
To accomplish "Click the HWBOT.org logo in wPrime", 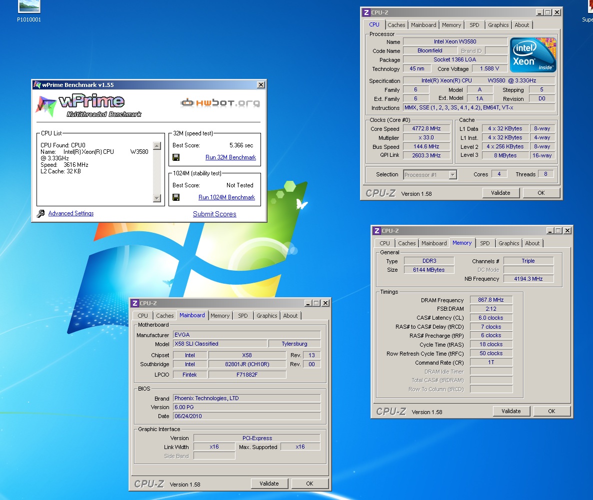I will 220,102.
